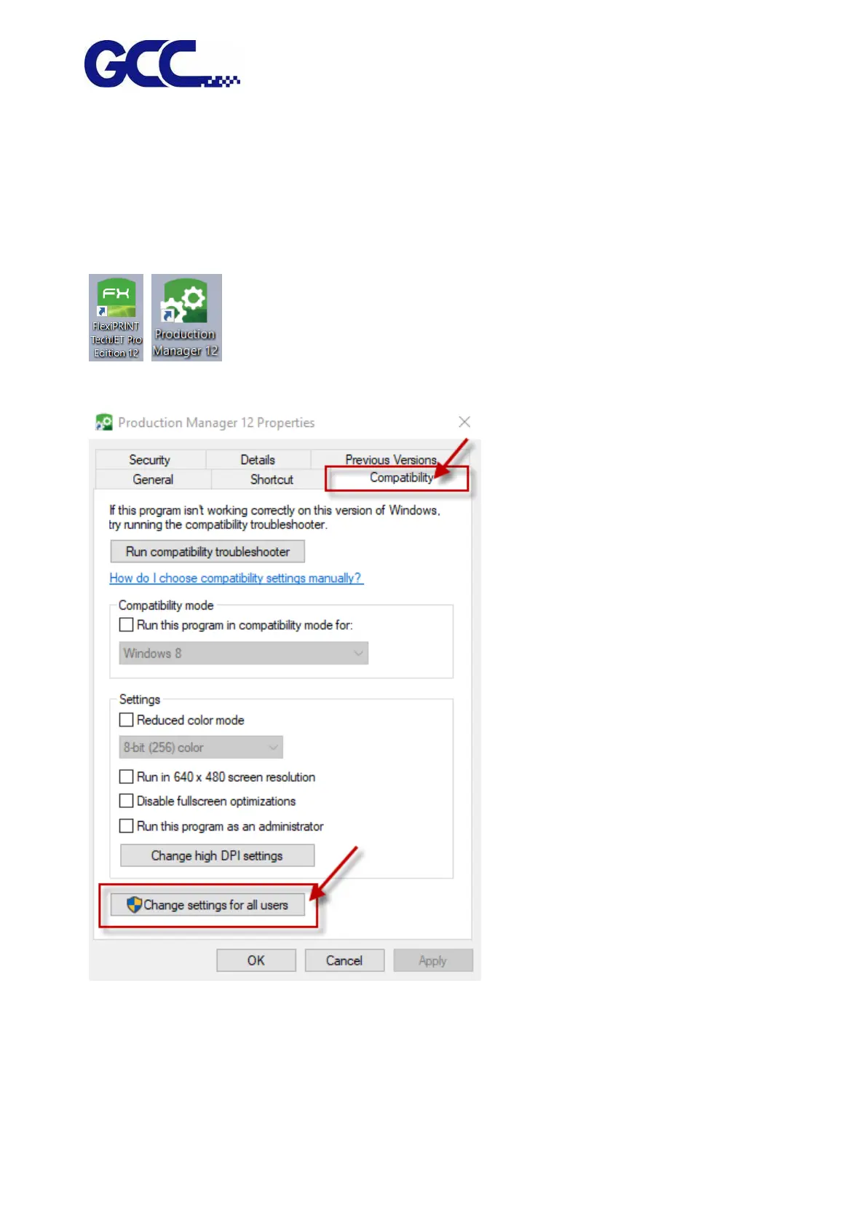
Task: Click the GCC logo at top
Action: pos(162,64)
